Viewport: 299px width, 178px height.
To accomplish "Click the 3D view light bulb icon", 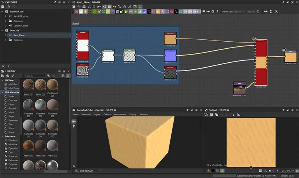I will (x=74, y=126).
